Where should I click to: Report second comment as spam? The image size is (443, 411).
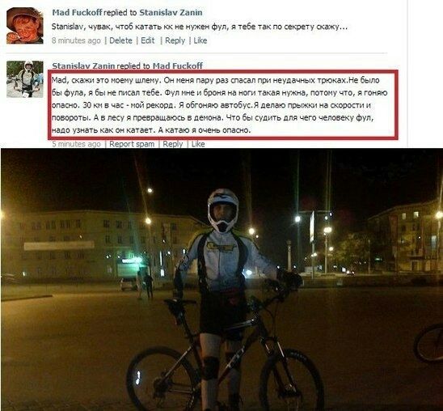tap(132, 144)
